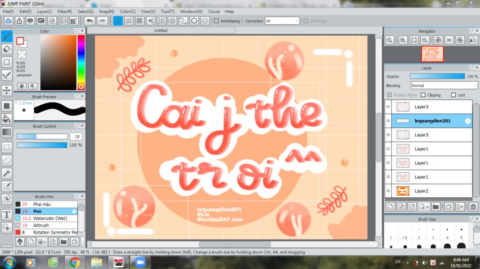Show hidden tray icons arrow
This screenshot has height=269, width=480.
tap(407, 262)
